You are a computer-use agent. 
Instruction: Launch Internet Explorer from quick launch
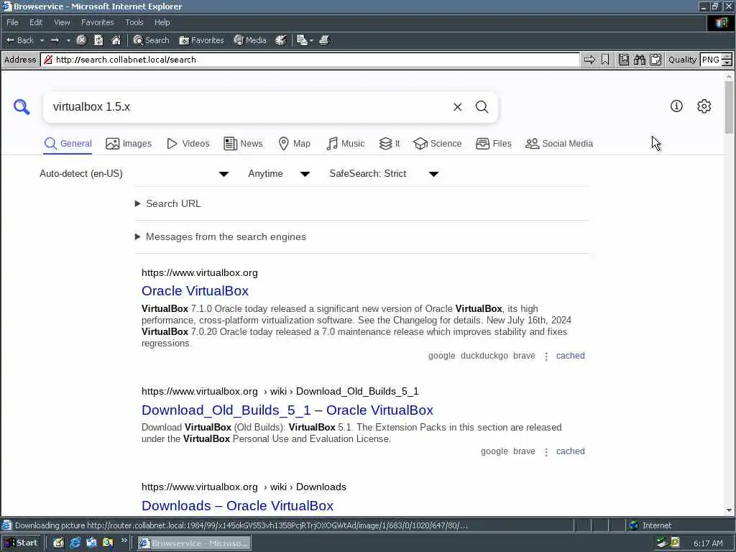75,543
